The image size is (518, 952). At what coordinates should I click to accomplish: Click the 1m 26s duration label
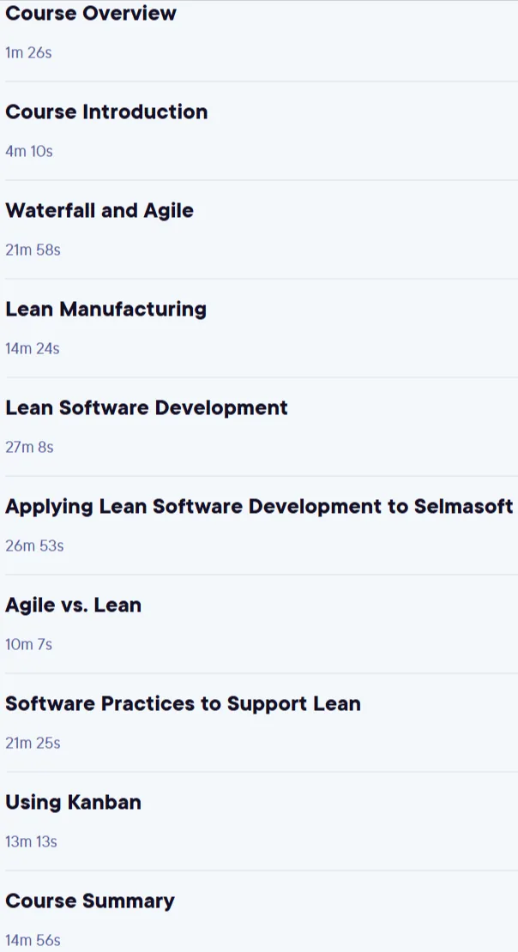coord(28,53)
